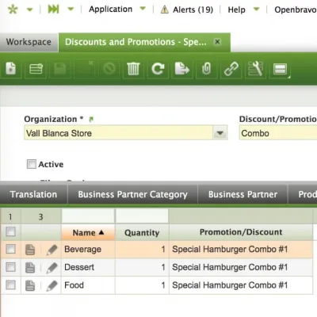
Task: Click the Name column filter field
Action: (x=88, y=216)
